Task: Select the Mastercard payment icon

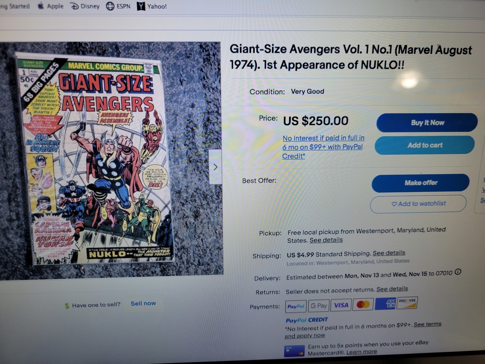Action: coord(363,304)
